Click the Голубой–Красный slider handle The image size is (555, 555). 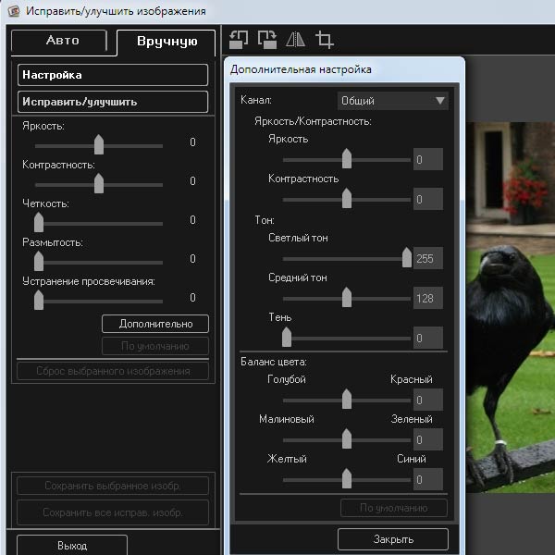point(347,400)
